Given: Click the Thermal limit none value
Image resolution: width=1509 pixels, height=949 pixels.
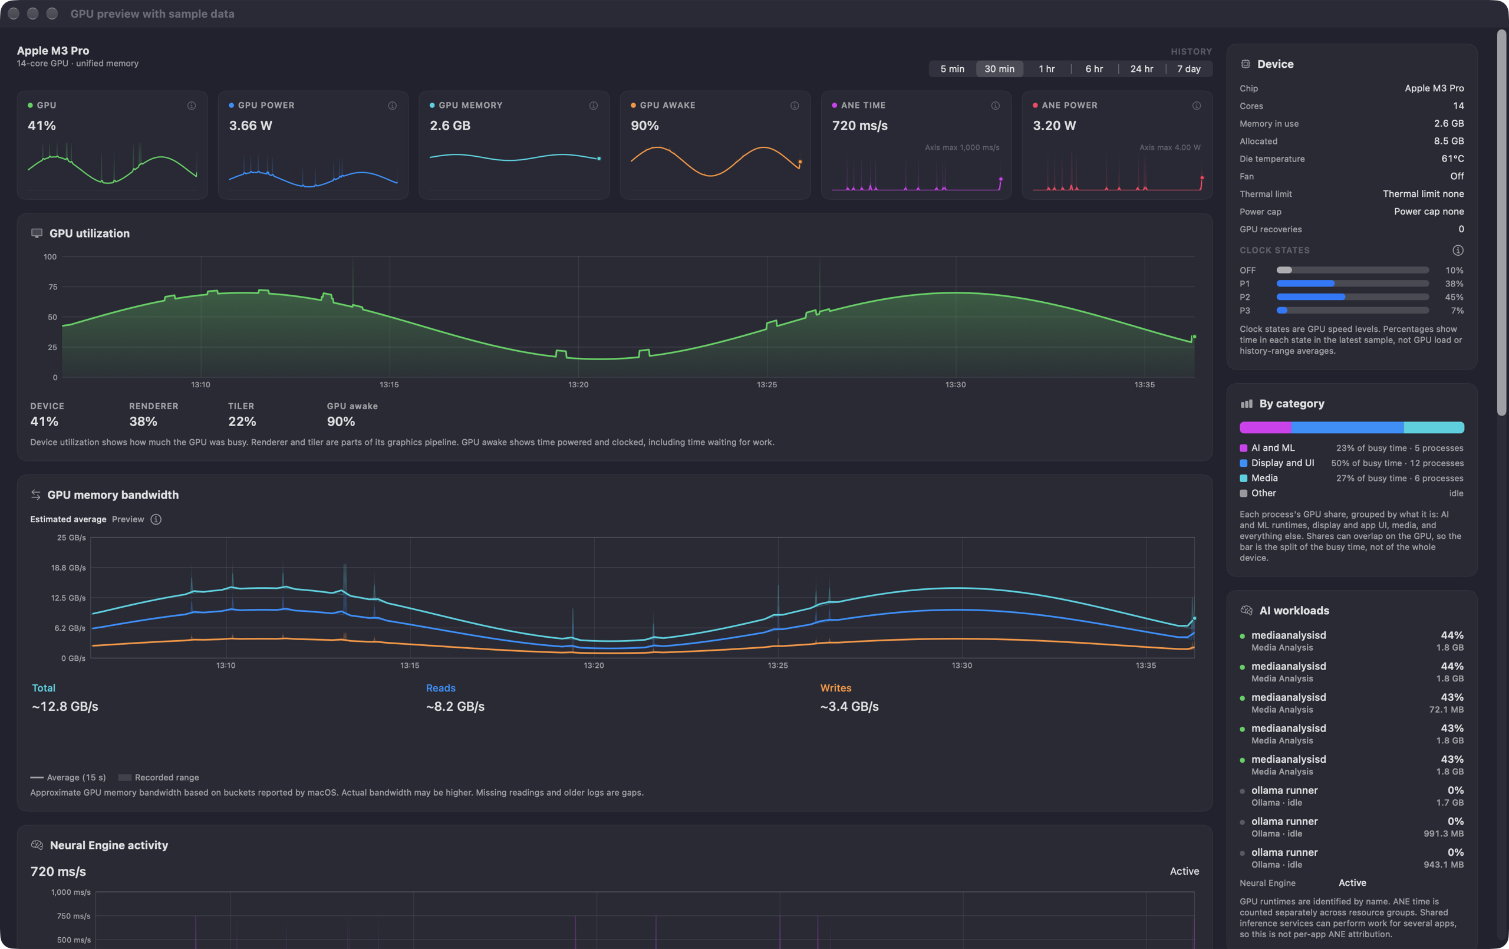Looking at the screenshot, I should (1423, 194).
